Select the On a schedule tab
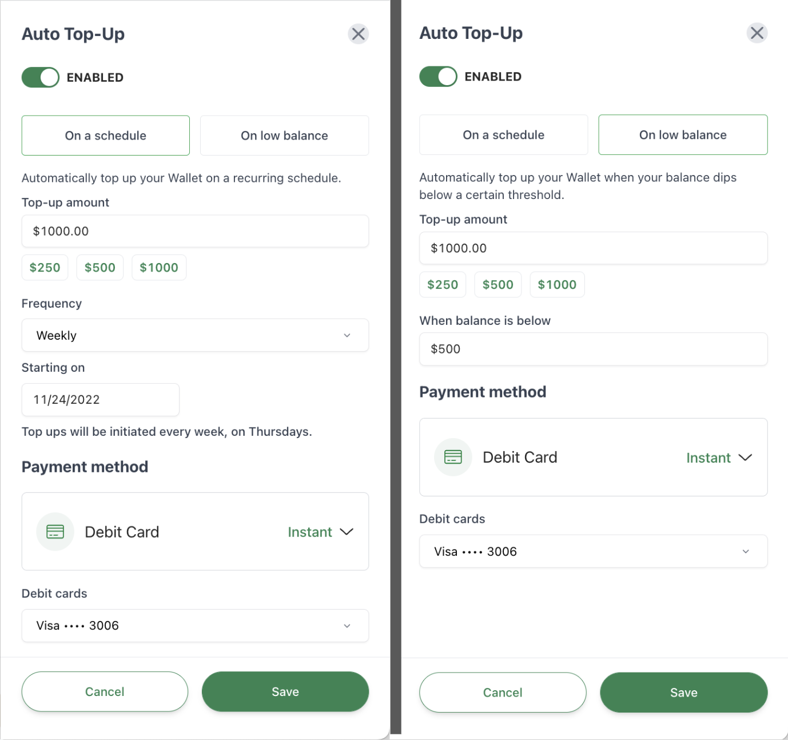 tap(503, 134)
